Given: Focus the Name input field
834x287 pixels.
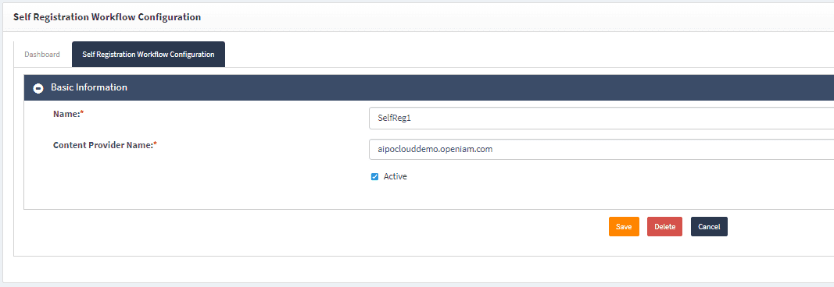Looking at the screenshot, I should pyautogui.click(x=602, y=119).
